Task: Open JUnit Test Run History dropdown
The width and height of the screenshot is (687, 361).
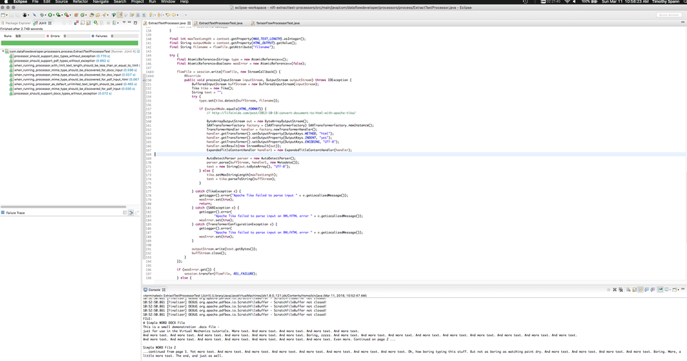Action: tap(118, 23)
